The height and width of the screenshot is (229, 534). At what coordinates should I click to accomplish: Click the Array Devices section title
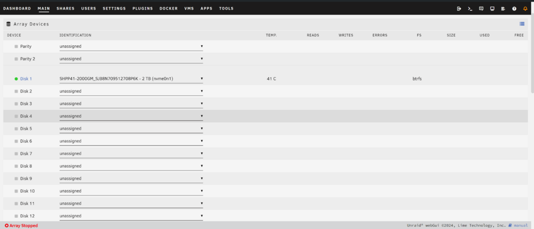(32, 24)
